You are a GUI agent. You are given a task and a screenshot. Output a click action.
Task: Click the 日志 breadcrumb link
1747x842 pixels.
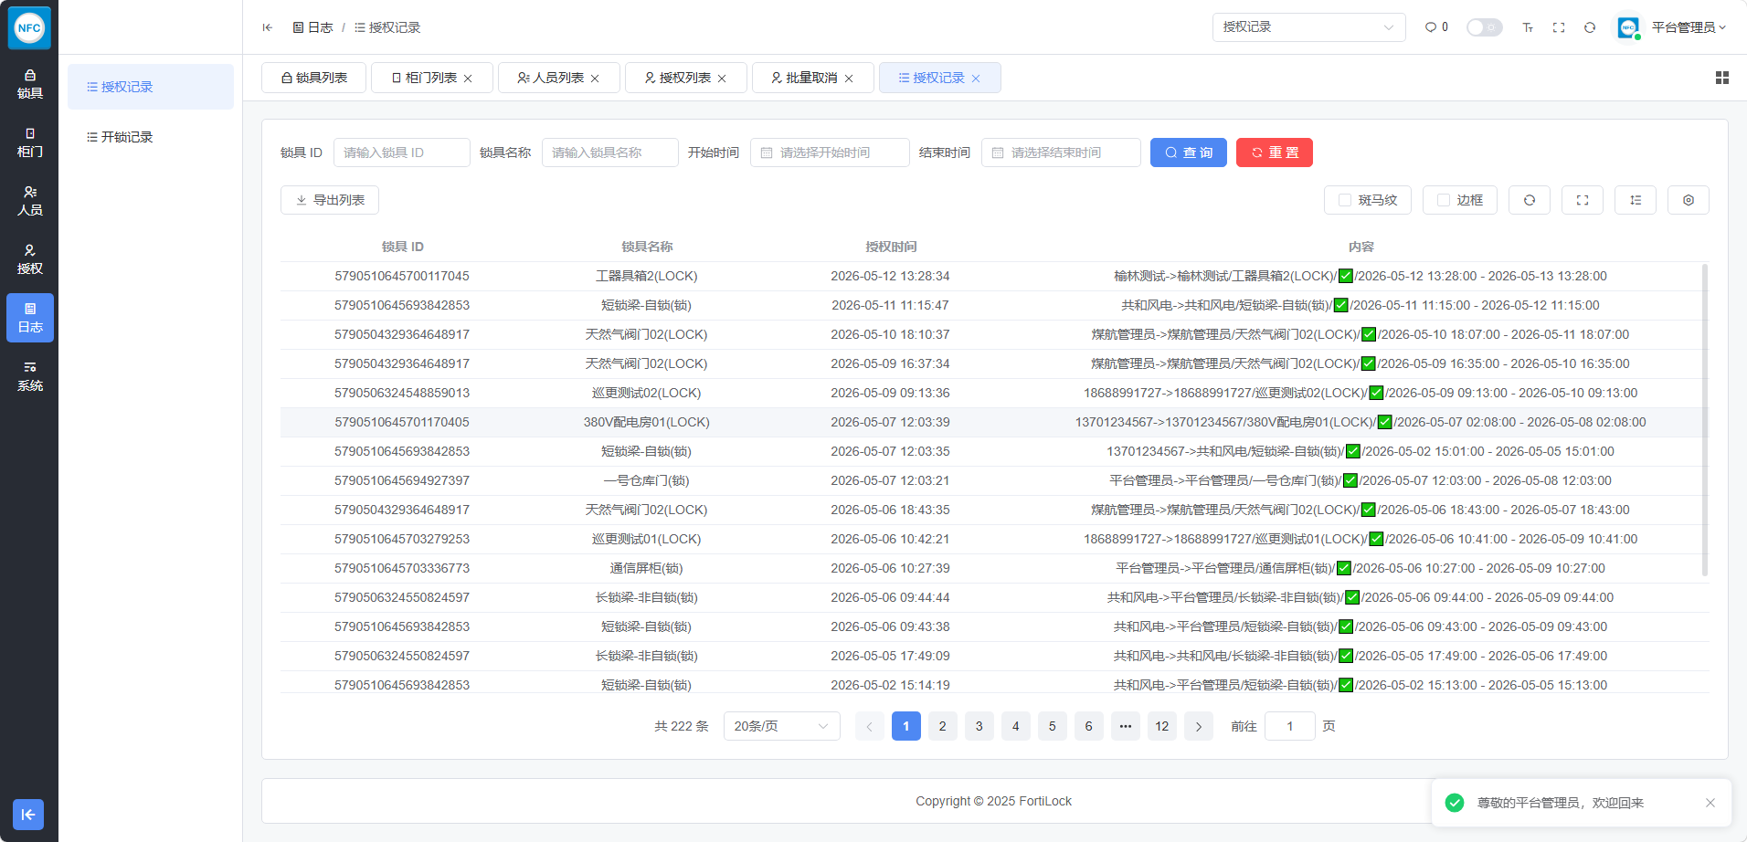pos(313,27)
